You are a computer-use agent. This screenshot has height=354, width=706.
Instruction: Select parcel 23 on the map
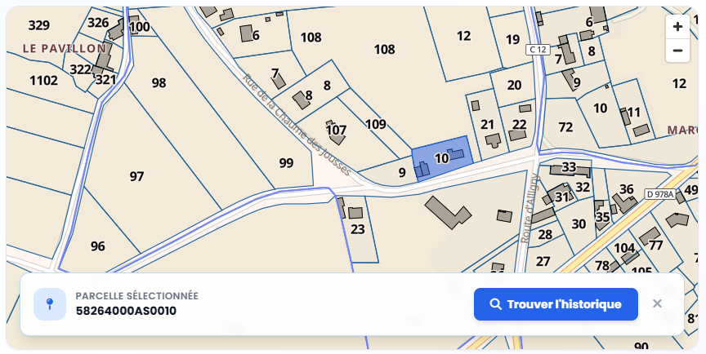click(358, 229)
